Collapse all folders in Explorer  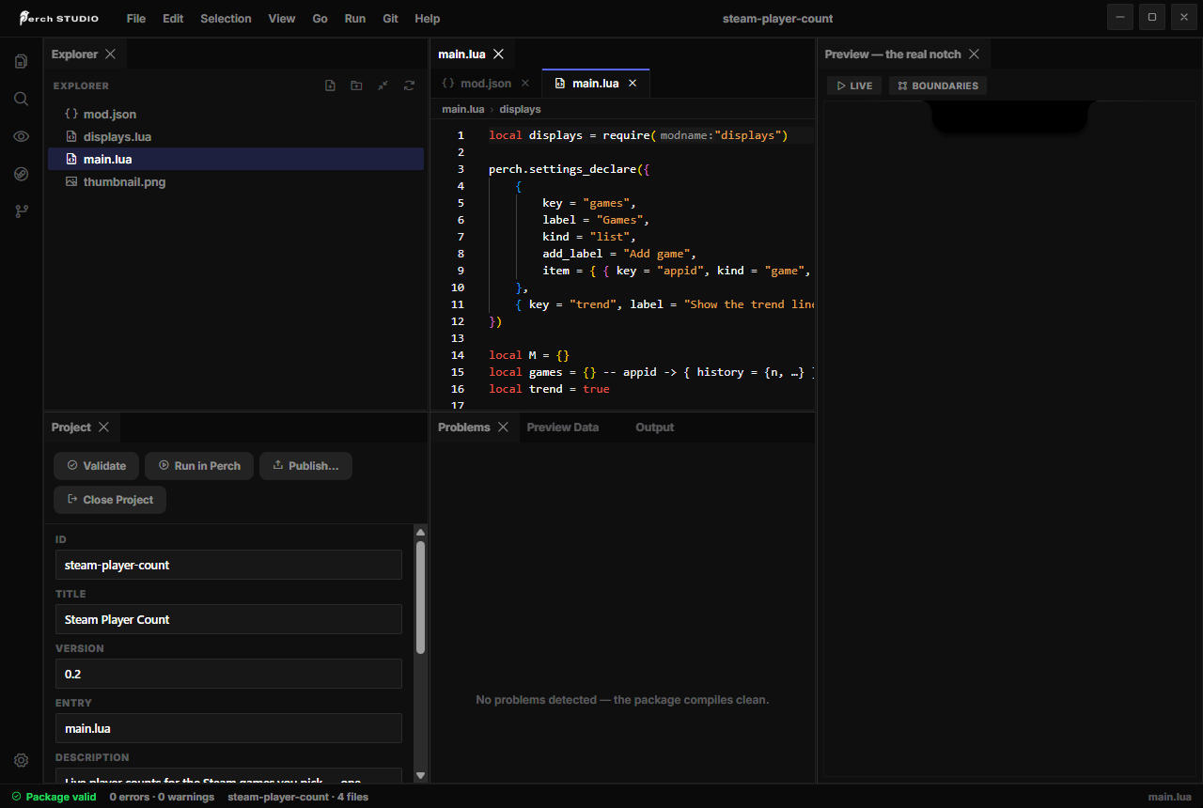(383, 85)
